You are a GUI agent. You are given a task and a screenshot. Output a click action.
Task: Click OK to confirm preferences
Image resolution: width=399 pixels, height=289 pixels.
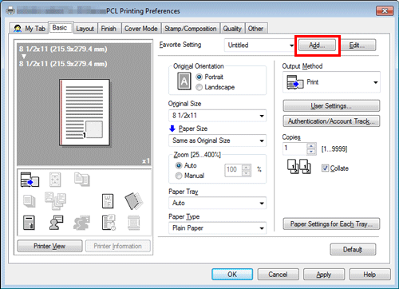click(232, 275)
